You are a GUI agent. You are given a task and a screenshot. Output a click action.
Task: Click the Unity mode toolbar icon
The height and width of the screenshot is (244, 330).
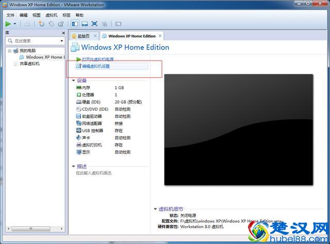[105, 24]
